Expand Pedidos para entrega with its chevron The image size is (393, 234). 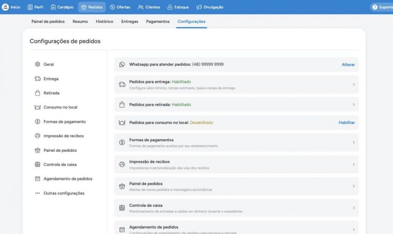point(354,84)
